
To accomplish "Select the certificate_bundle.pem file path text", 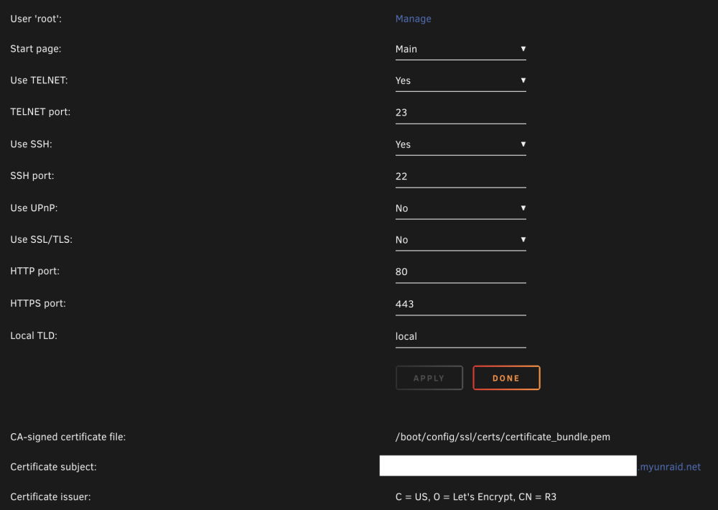I will pyautogui.click(x=503, y=437).
